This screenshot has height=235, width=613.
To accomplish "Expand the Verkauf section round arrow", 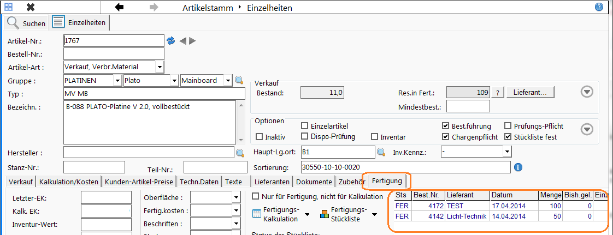I will tap(587, 92).
